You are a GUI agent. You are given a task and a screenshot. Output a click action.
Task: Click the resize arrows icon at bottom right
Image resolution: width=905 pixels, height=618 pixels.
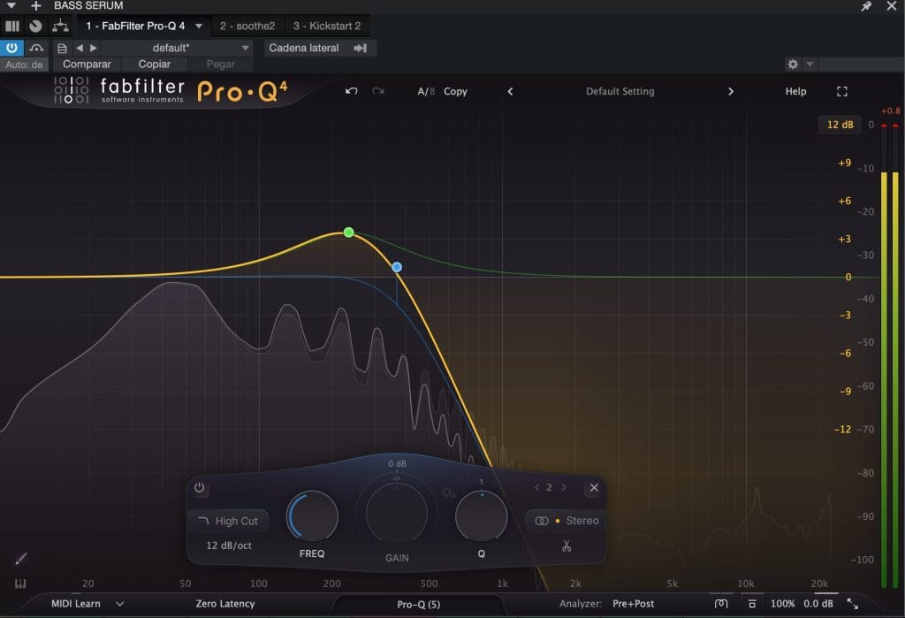[853, 604]
